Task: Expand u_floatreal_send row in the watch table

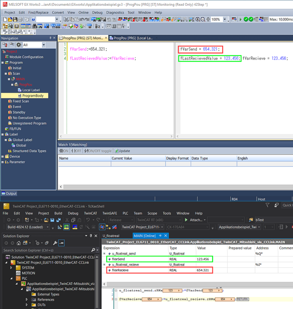Action: point(104,253)
